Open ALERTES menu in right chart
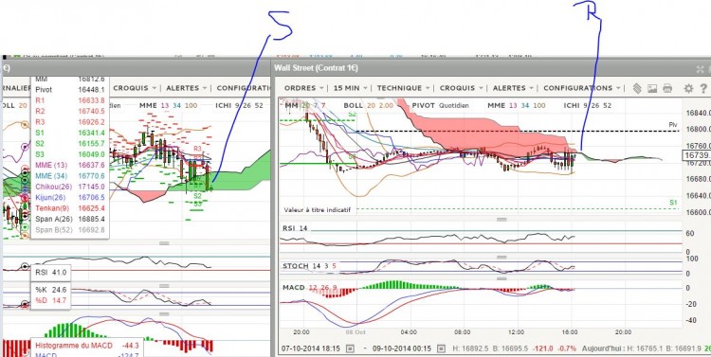This screenshot has height=357, width=711. [512, 88]
